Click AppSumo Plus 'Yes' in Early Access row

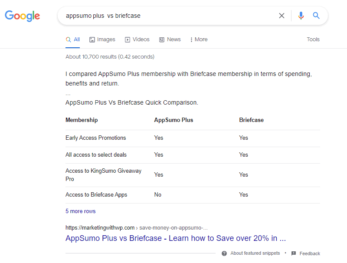(x=159, y=138)
